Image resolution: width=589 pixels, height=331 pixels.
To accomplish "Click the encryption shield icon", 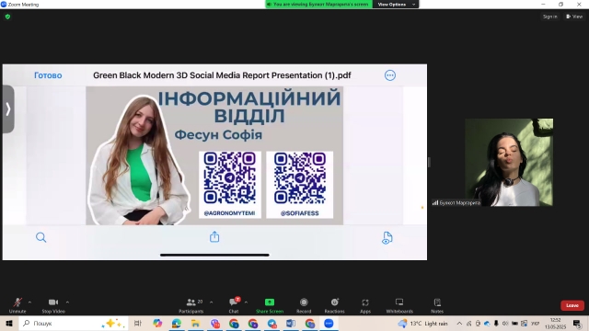I will point(7,17).
